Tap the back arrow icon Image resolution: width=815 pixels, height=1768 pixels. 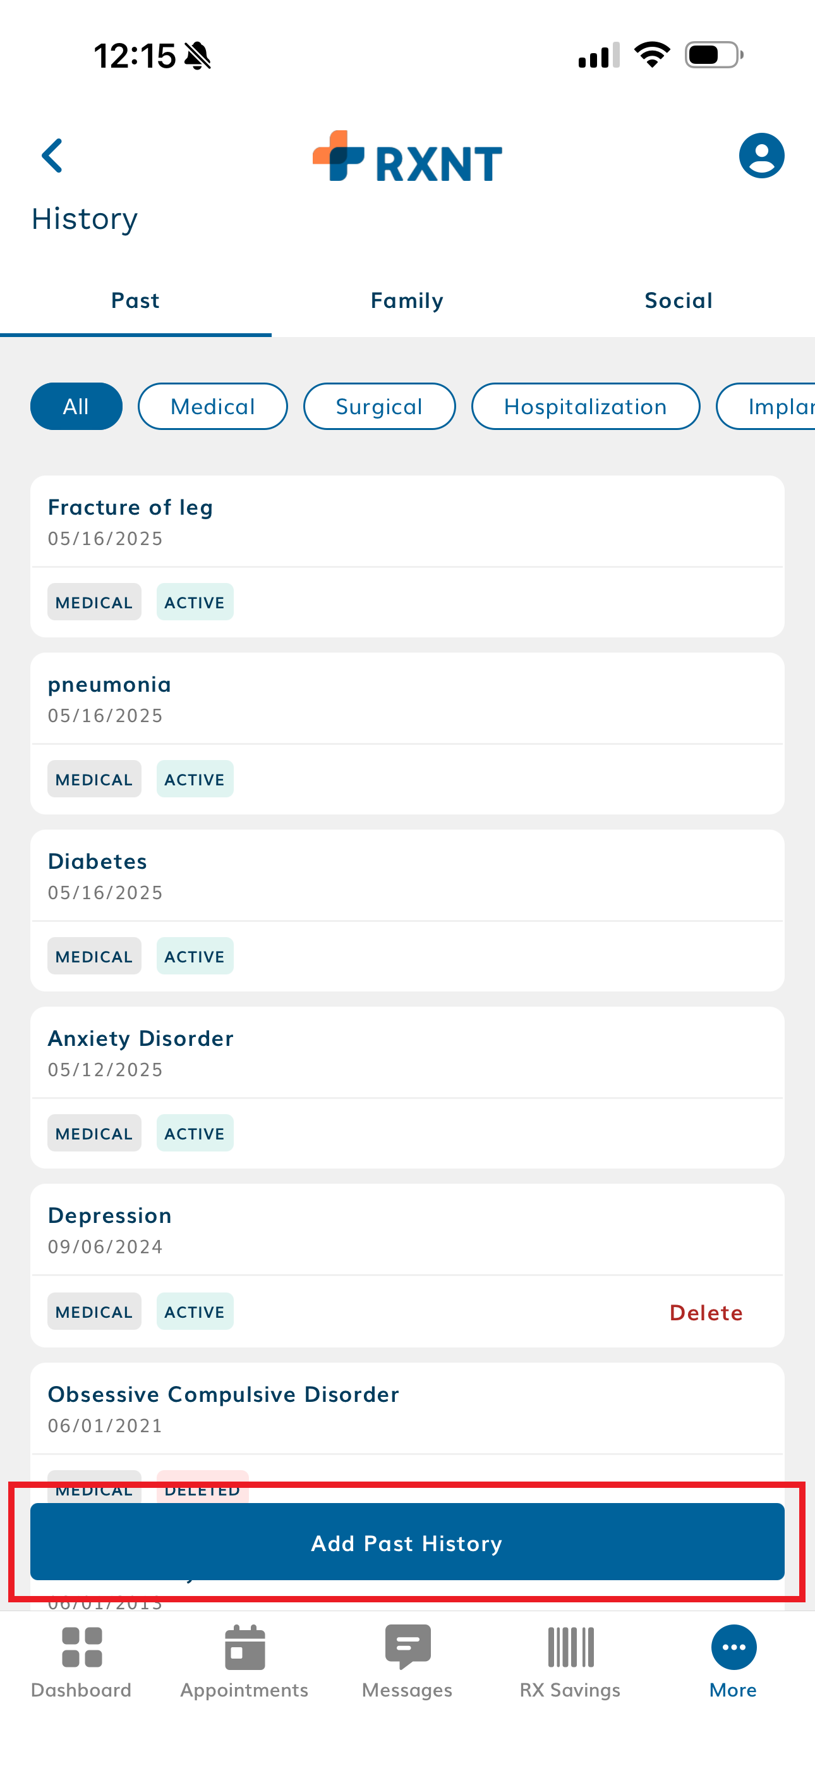point(52,156)
